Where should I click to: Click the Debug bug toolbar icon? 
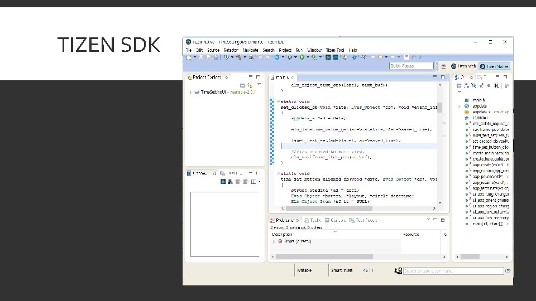click(x=290, y=57)
